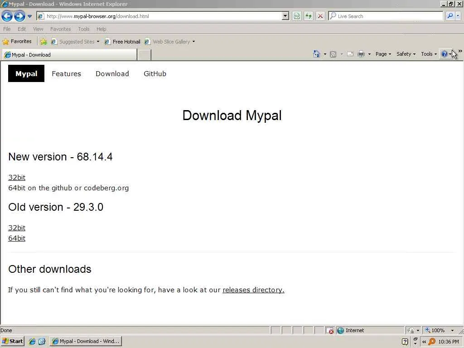
Task: Expand Print options dropdown arrow
Action: click(x=369, y=54)
